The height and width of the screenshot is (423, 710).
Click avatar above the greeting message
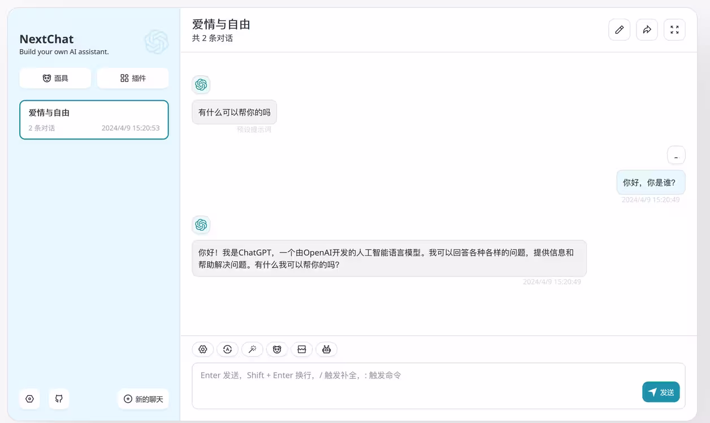201,85
